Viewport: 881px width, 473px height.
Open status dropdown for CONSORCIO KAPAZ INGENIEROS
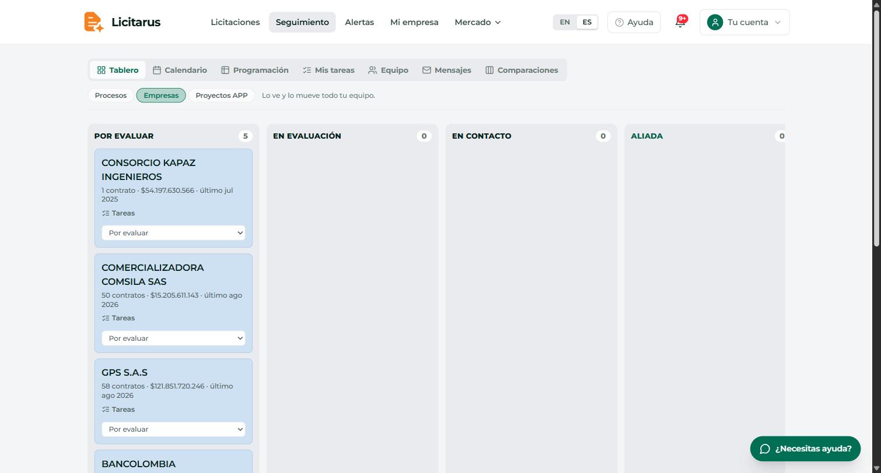tap(173, 233)
